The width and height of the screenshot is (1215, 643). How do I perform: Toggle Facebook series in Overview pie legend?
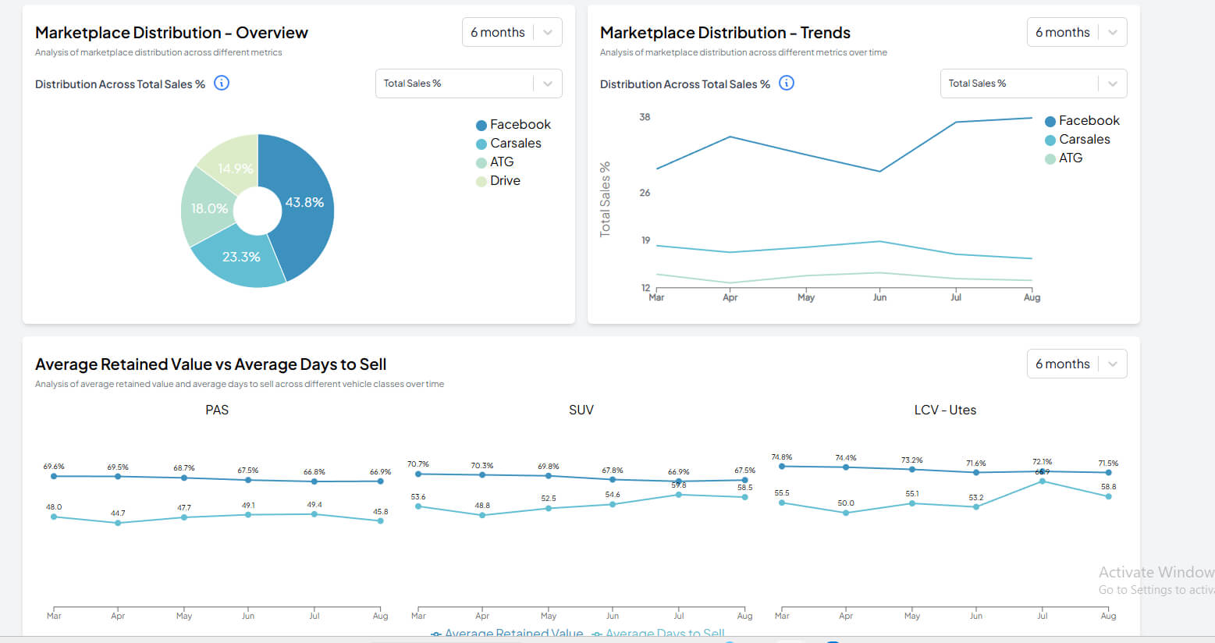(513, 124)
